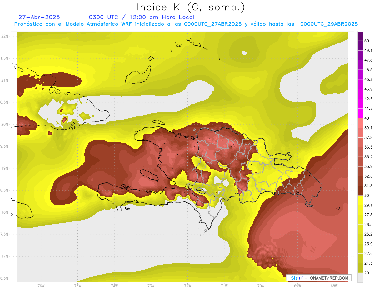This screenshot has width=375, height=290.
Task: Pick the olive swatch between 20 and 21.3
Action: coord(361,268)
